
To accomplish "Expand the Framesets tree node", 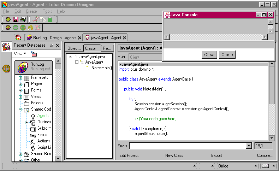I will [x=20, y=78].
